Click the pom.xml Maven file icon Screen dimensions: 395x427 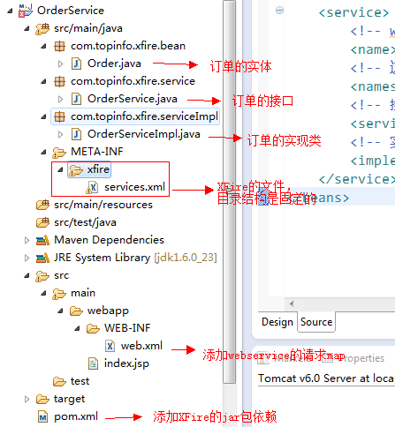(x=42, y=416)
